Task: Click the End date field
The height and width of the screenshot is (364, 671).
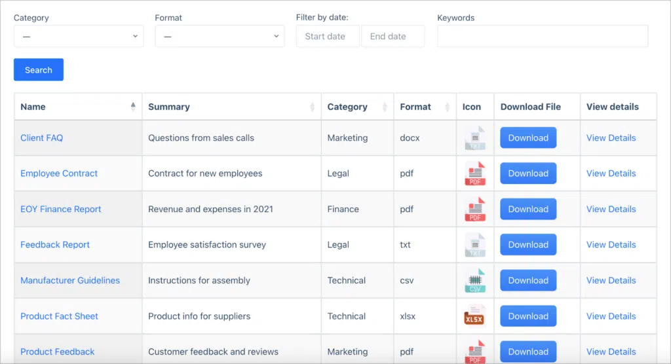Action: pyautogui.click(x=393, y=37)
